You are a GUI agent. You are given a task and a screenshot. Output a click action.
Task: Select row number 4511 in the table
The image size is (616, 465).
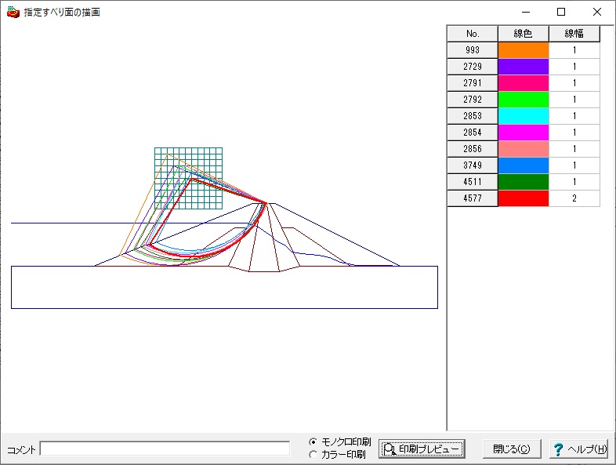473,182
